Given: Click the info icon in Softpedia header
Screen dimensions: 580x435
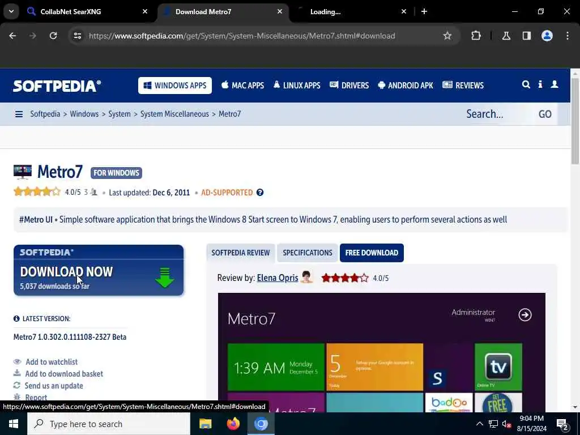Looking at the screenshot, I should point(540,85).
